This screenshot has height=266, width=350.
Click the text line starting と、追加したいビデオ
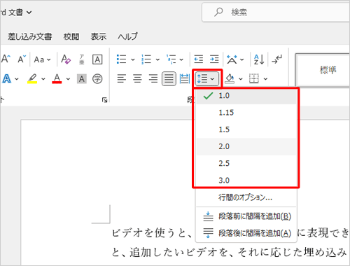229,252
